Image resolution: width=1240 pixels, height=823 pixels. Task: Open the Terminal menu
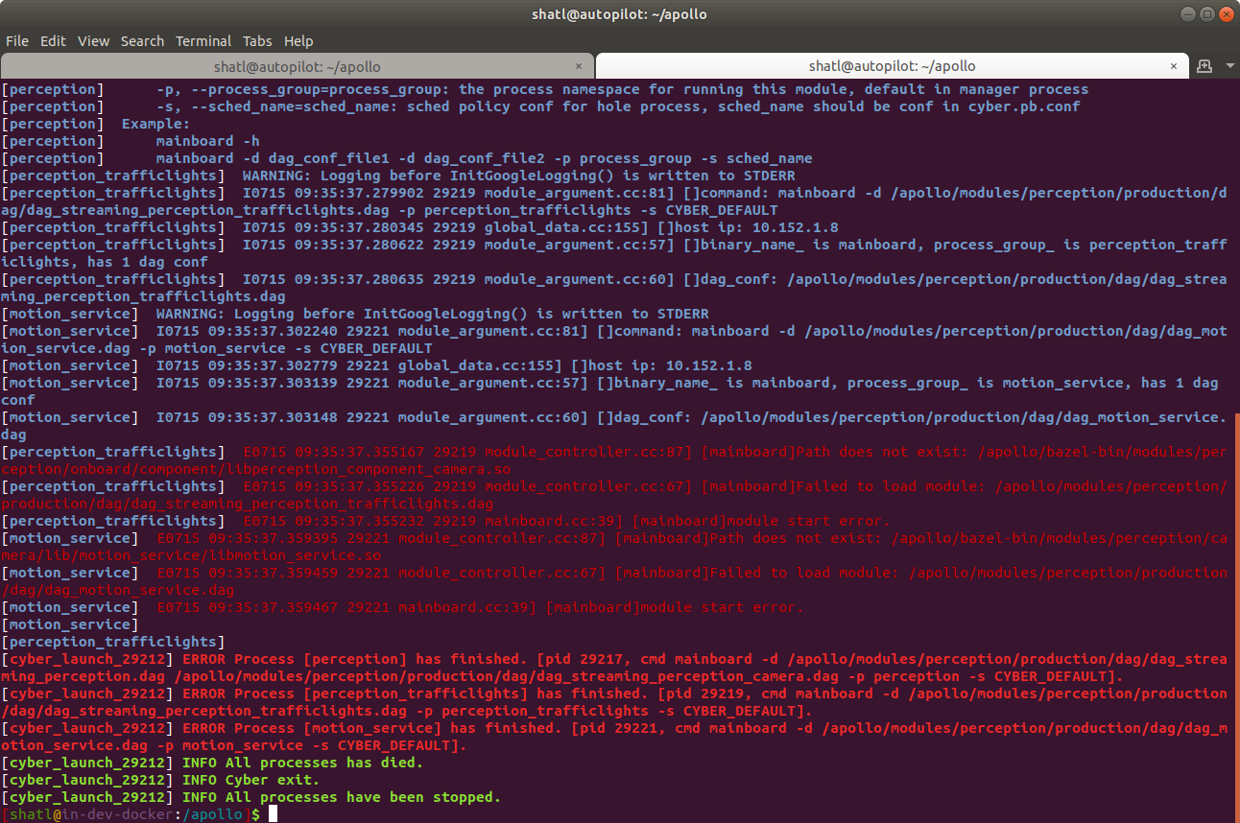[x=203, y=40]
